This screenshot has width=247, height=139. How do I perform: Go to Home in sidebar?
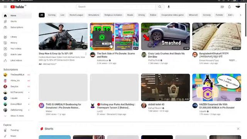(17, 15)
